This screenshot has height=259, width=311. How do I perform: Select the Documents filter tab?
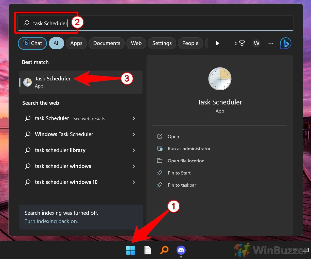point(107,43)
